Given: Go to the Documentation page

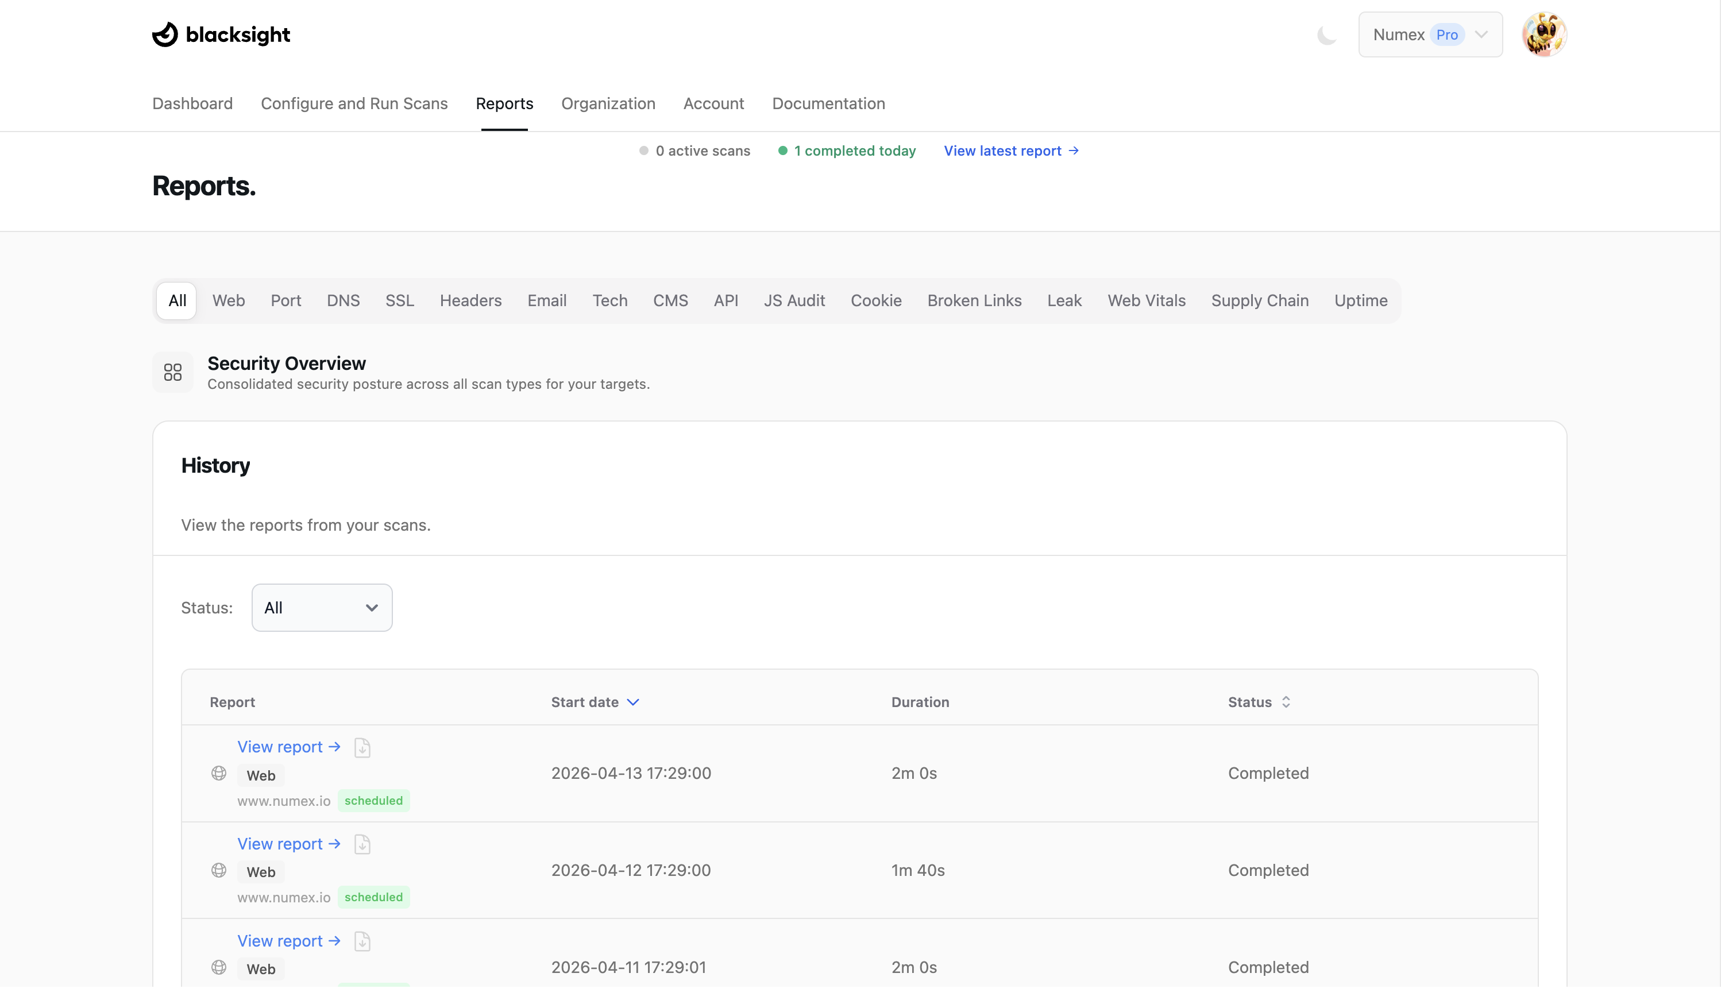Looking at the screenshot, I should pyautogui.click(x=828, y=104).
